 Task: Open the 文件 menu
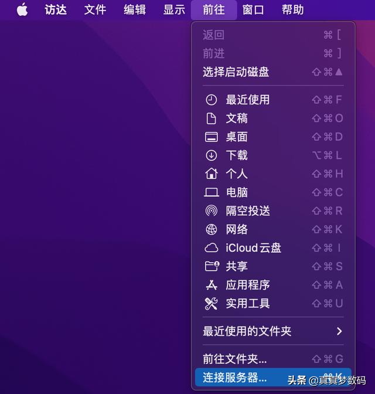coord(95,10)
